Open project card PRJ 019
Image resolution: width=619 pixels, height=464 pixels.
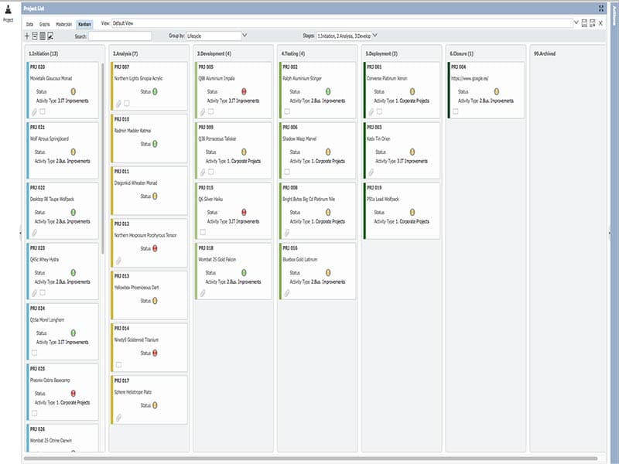coord(402,211)
